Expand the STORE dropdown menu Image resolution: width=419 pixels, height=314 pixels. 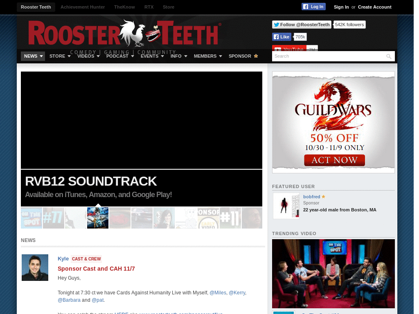point(60,56)
